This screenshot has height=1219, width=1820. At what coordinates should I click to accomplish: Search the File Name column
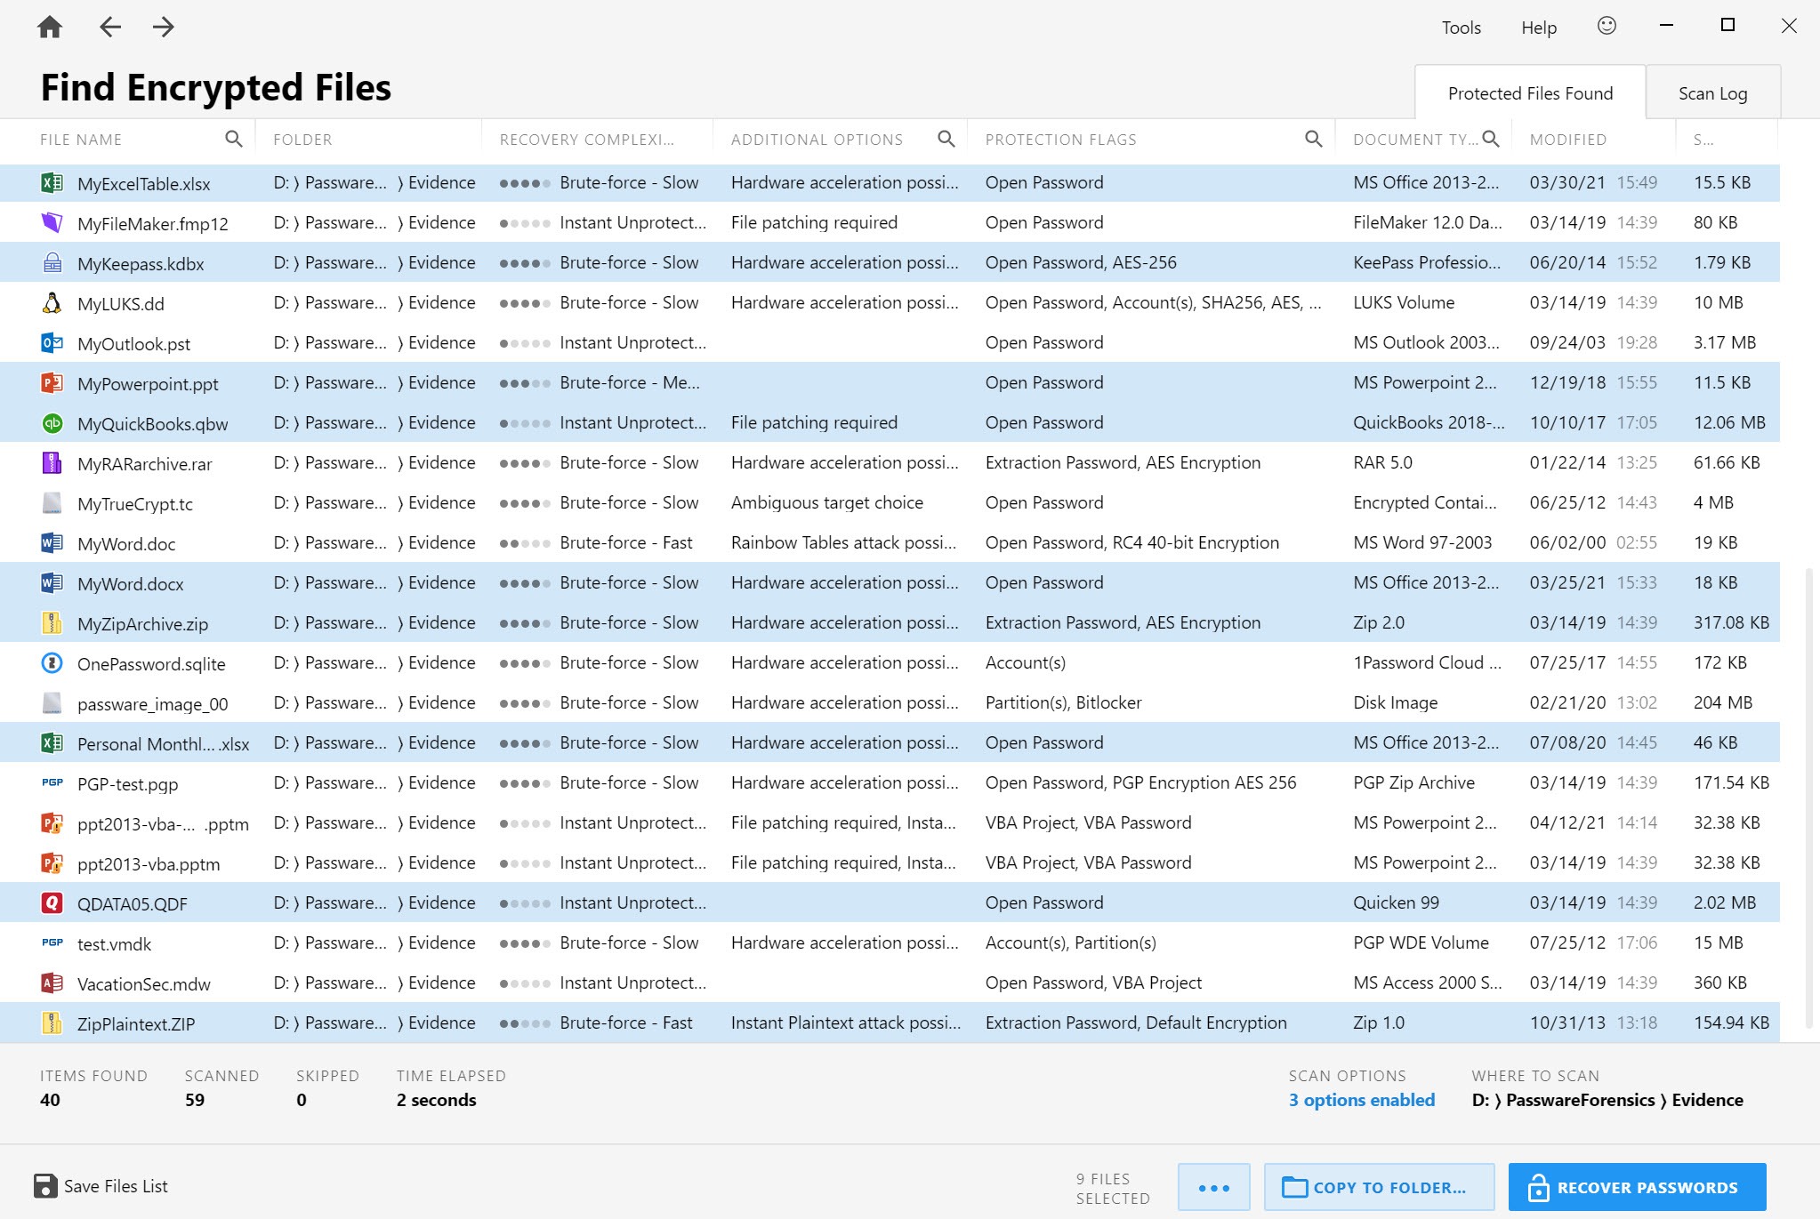(x=233, y=139)
